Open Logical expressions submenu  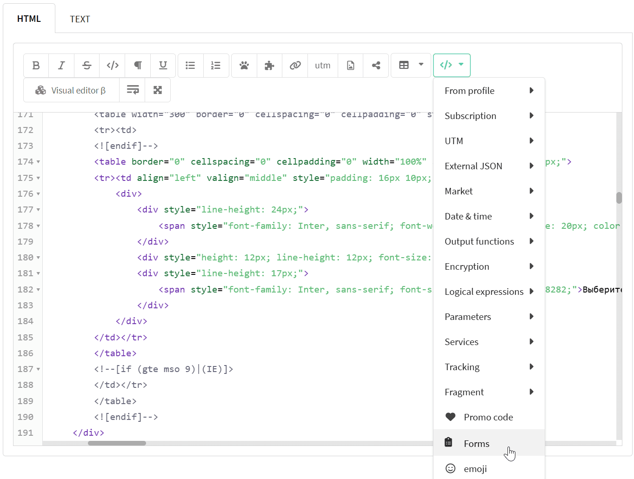coord(489,292)
